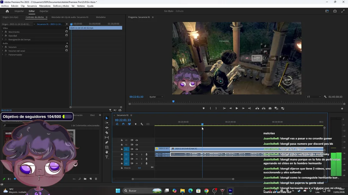
Task: Open the Gráficos y títulos menu
Action: click(x=61, y=6)
